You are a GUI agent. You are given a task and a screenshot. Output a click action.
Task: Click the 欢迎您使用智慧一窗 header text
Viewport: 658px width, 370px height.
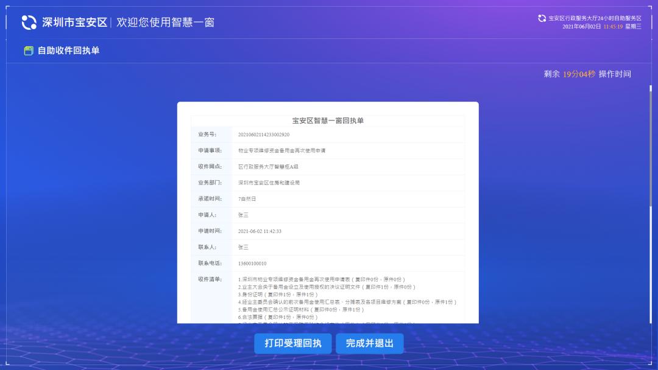point(165,23)
